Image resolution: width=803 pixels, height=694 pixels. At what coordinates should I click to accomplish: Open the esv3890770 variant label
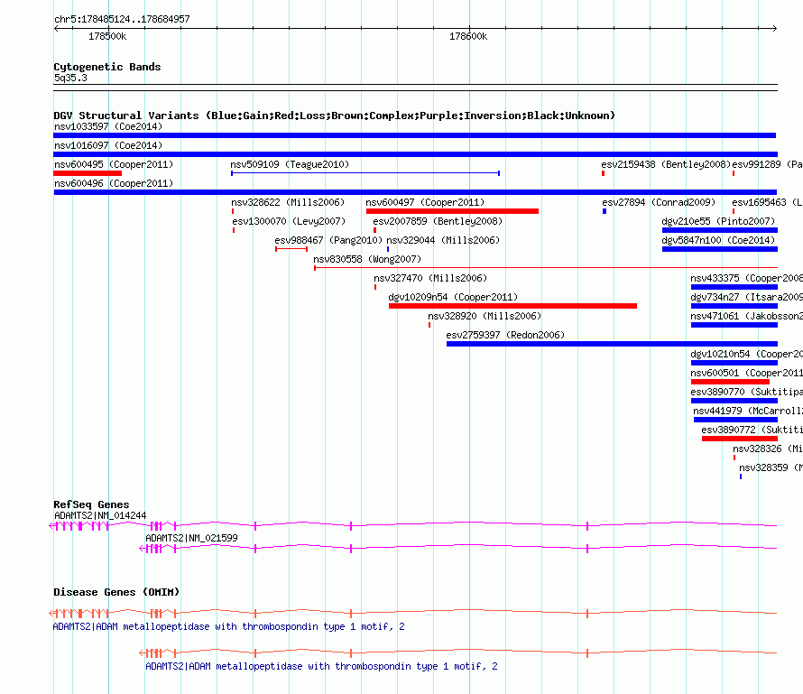point(746,392)
